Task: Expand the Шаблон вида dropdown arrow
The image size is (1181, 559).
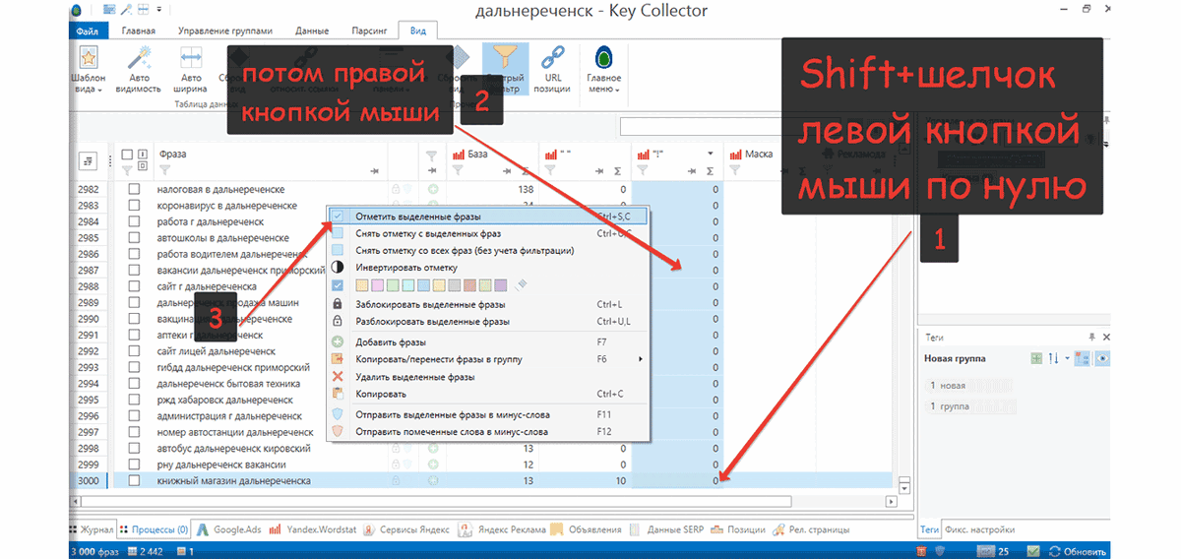Action: pos(99,91)
